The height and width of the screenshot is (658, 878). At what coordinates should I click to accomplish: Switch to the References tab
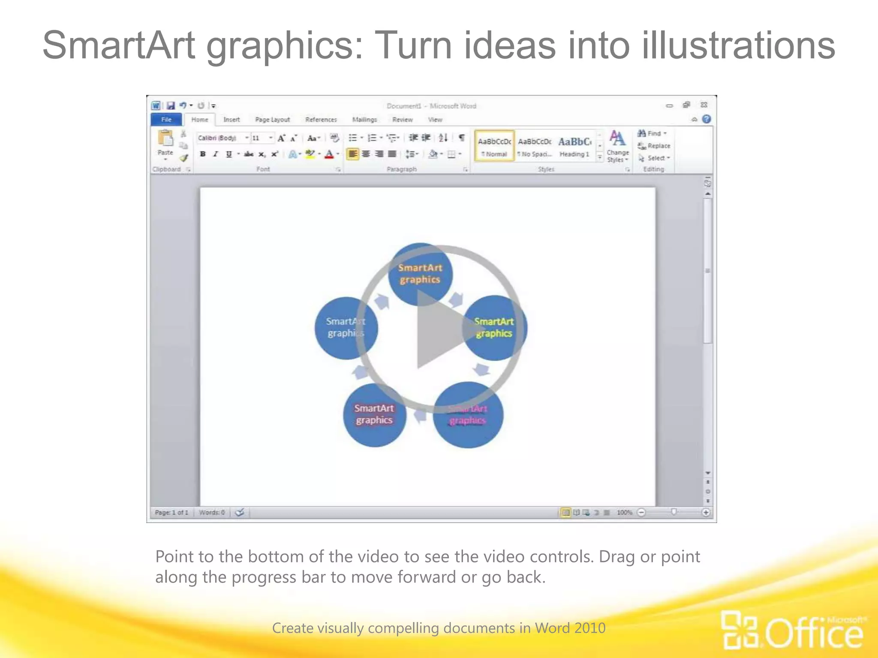(321, 120)
